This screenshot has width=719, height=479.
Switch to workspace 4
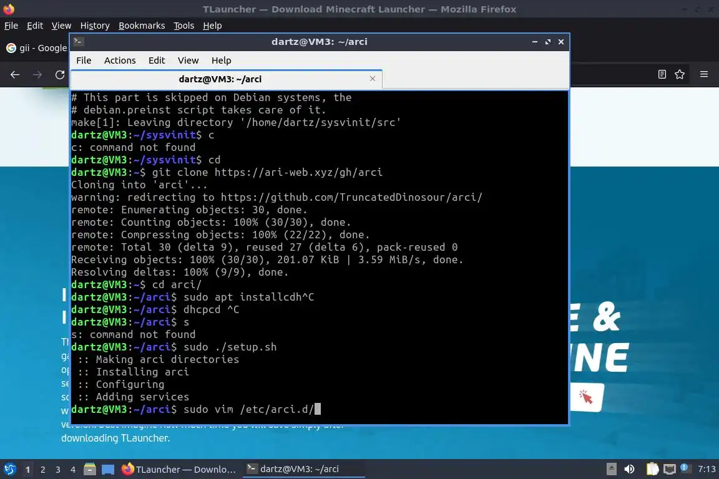pos(73,470)
